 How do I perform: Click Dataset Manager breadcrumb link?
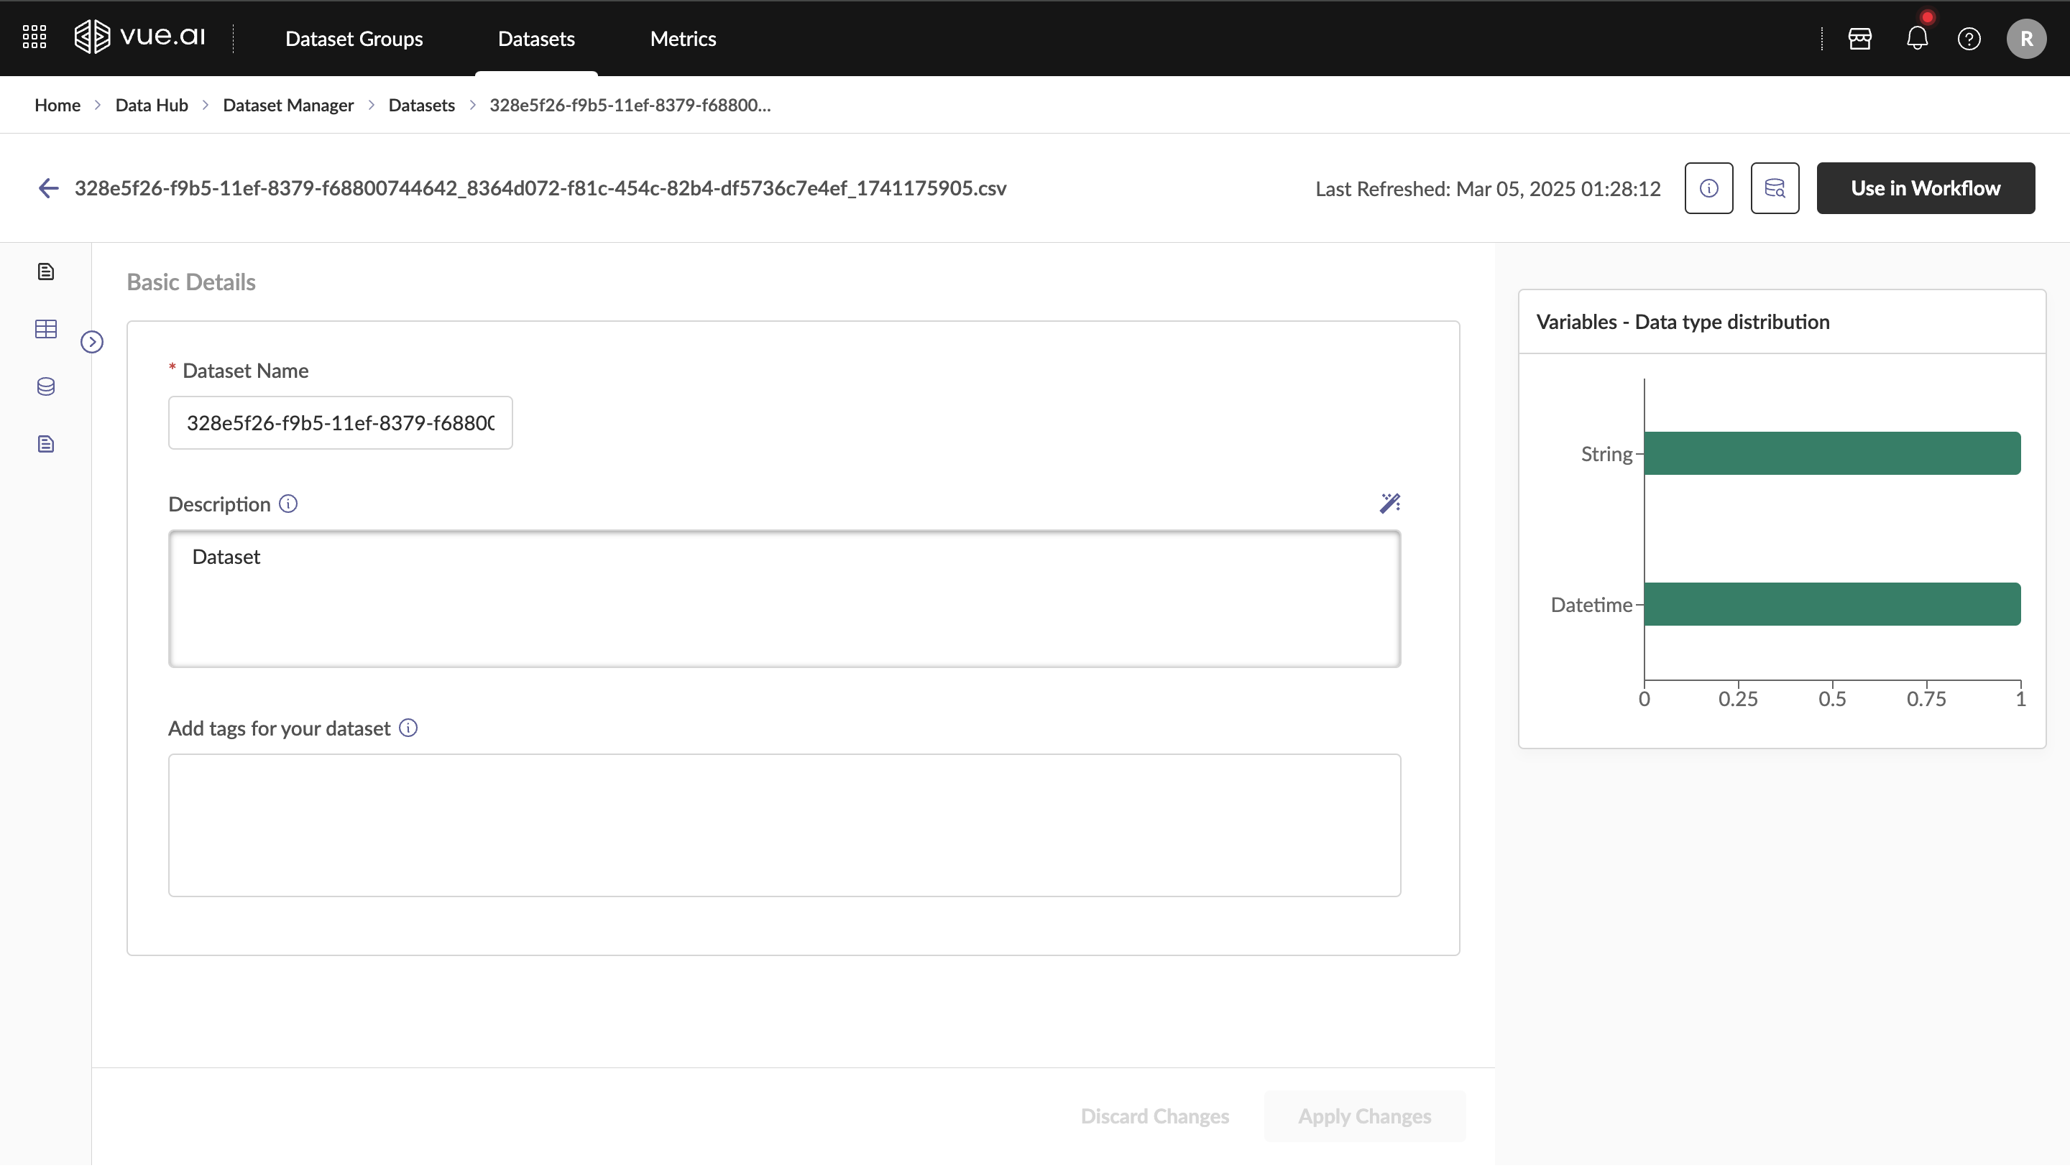[x=287, y=105]
